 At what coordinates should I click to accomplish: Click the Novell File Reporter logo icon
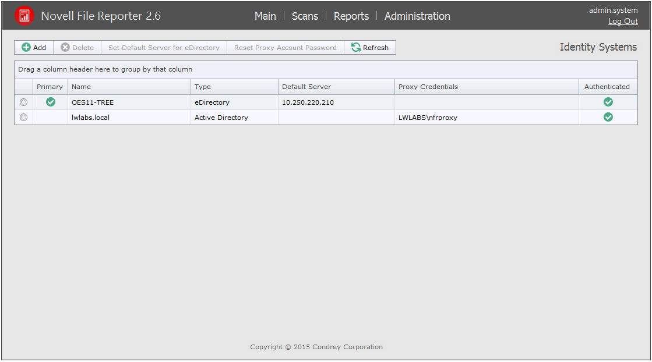pyautogui.click(x=24, y=16)
